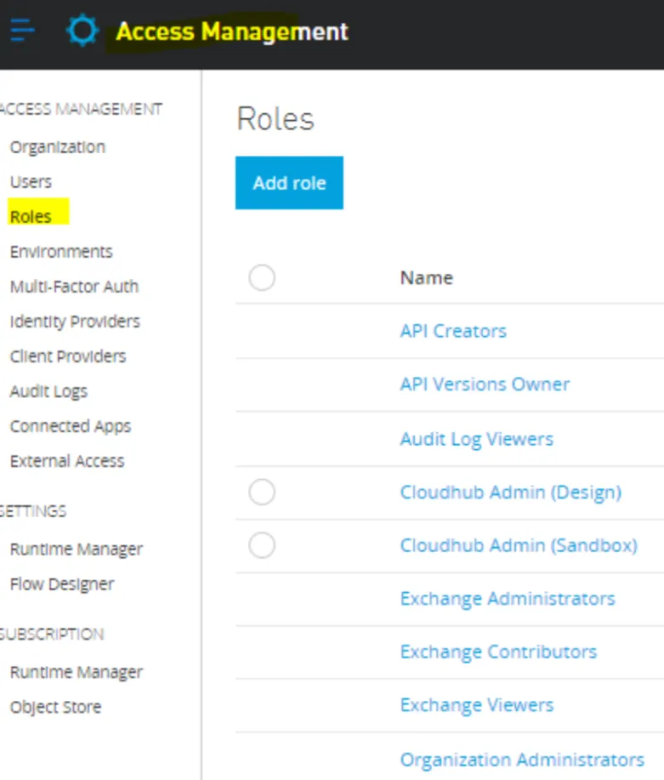Select Roles in the sidebar
Screen dimensions: 664x780
31,216
